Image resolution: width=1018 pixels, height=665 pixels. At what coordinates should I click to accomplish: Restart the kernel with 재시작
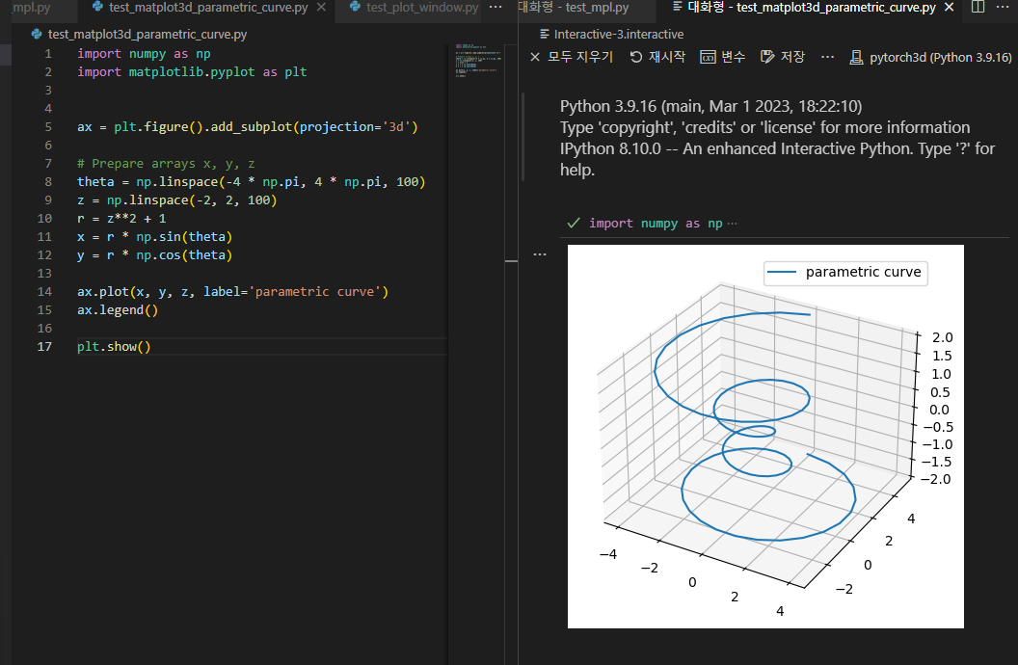[x=657, y=57]
